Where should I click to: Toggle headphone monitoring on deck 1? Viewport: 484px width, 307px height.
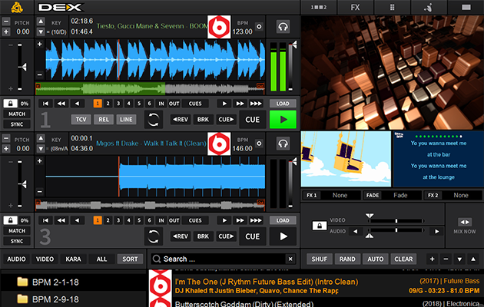pyautogui.click(x=283, y=28)
